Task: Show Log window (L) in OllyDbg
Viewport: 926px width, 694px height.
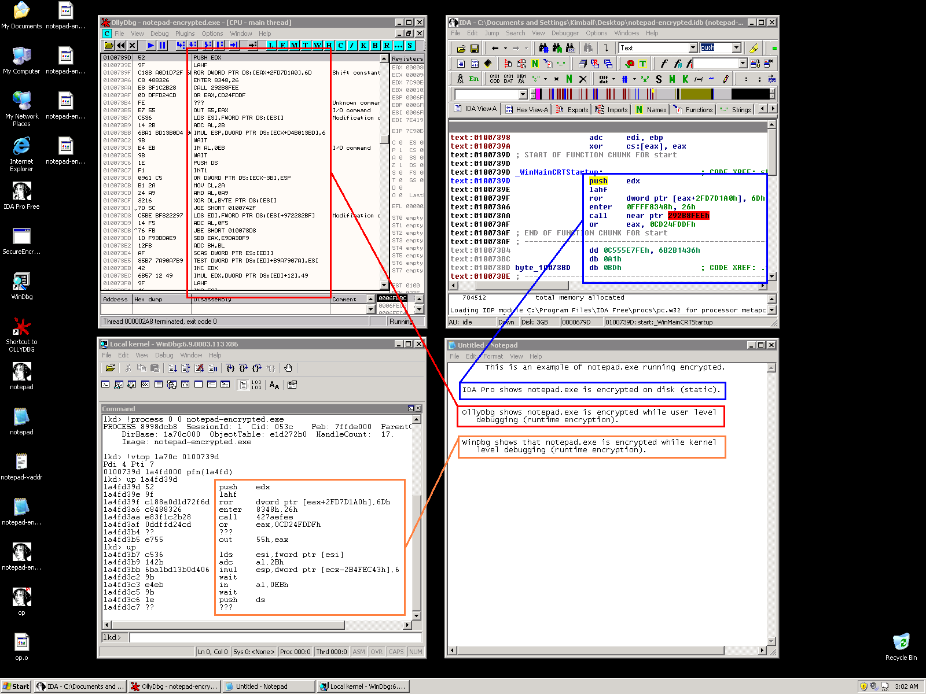Action: 271,45
